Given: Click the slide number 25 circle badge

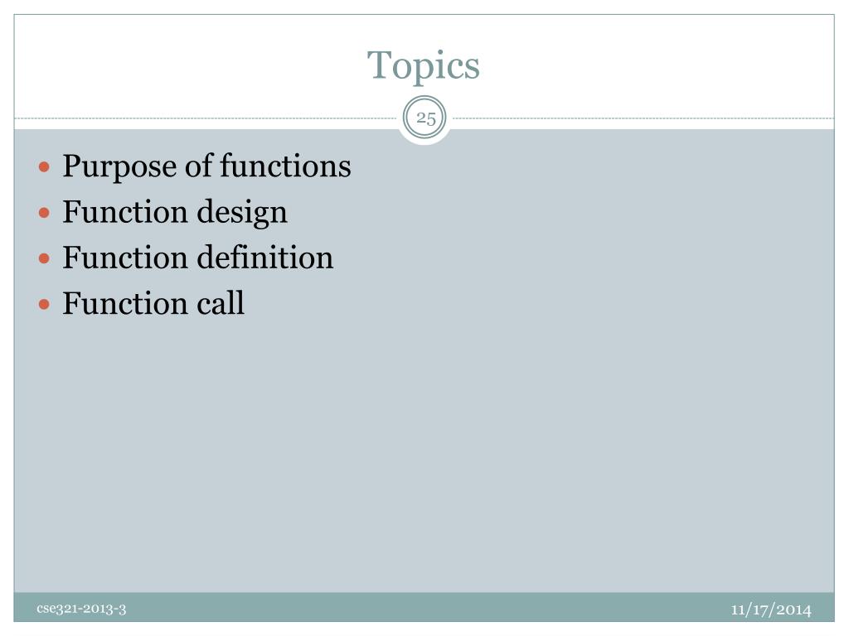Looking at the screenshot, I should point(425,118).
